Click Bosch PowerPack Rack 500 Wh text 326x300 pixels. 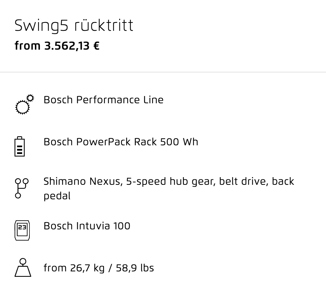point(121,142)
